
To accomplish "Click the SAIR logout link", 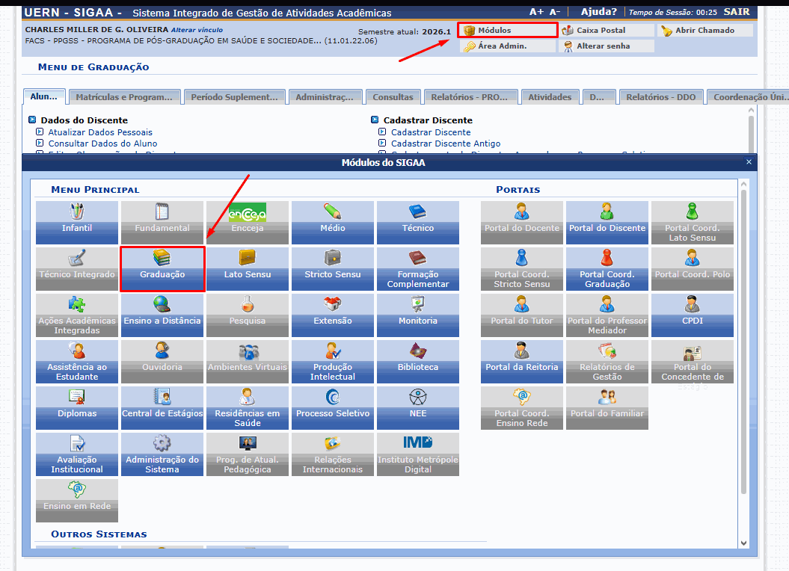I will click(x=737, y=11).
